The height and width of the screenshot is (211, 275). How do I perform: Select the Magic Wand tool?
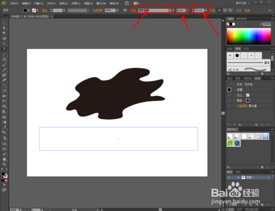pyautogui.click(x=4, y=33)
